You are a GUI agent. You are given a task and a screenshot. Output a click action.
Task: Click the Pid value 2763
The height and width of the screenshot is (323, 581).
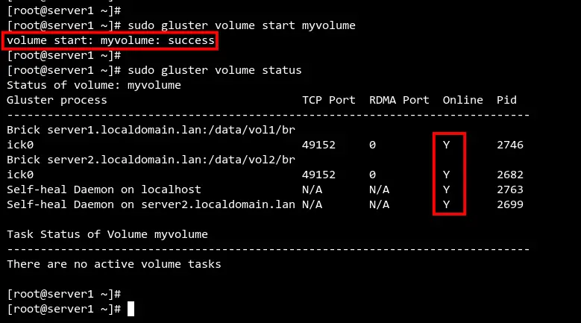point(509,189)
